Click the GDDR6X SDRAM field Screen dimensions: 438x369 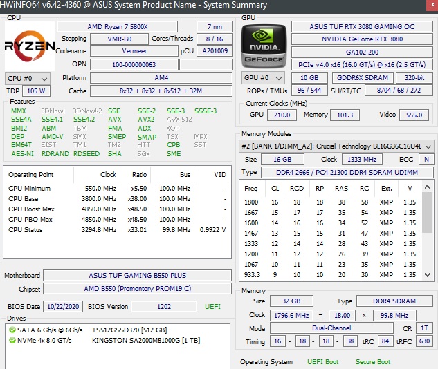coord(363,78)
